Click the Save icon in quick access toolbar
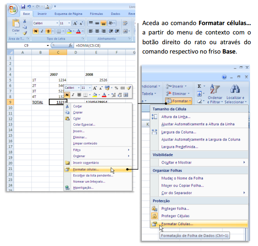The width and height of the screenshot is (258, 246). tap(23, 6)
